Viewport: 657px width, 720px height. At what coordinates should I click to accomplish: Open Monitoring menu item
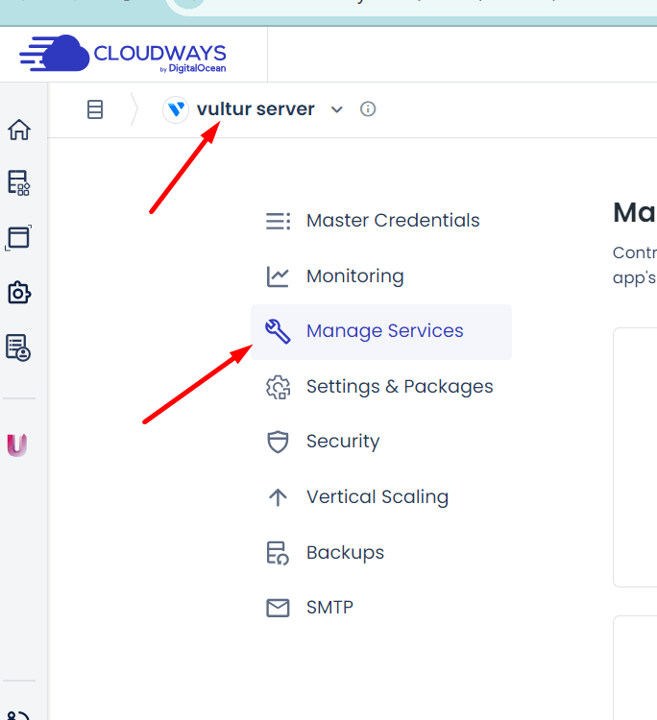coord(381,276)
